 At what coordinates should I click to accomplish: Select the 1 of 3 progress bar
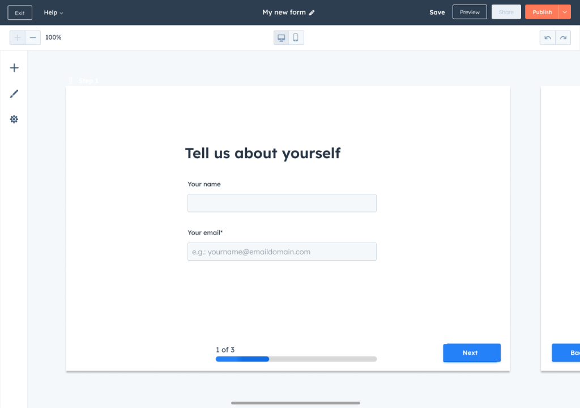296,359
